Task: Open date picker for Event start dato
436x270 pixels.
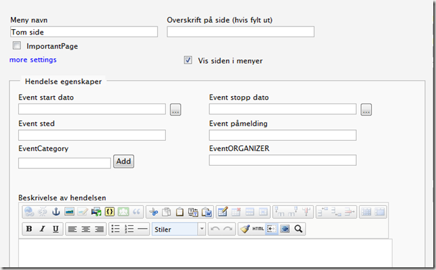Action: pyautogui.click(x=175, y=110)
